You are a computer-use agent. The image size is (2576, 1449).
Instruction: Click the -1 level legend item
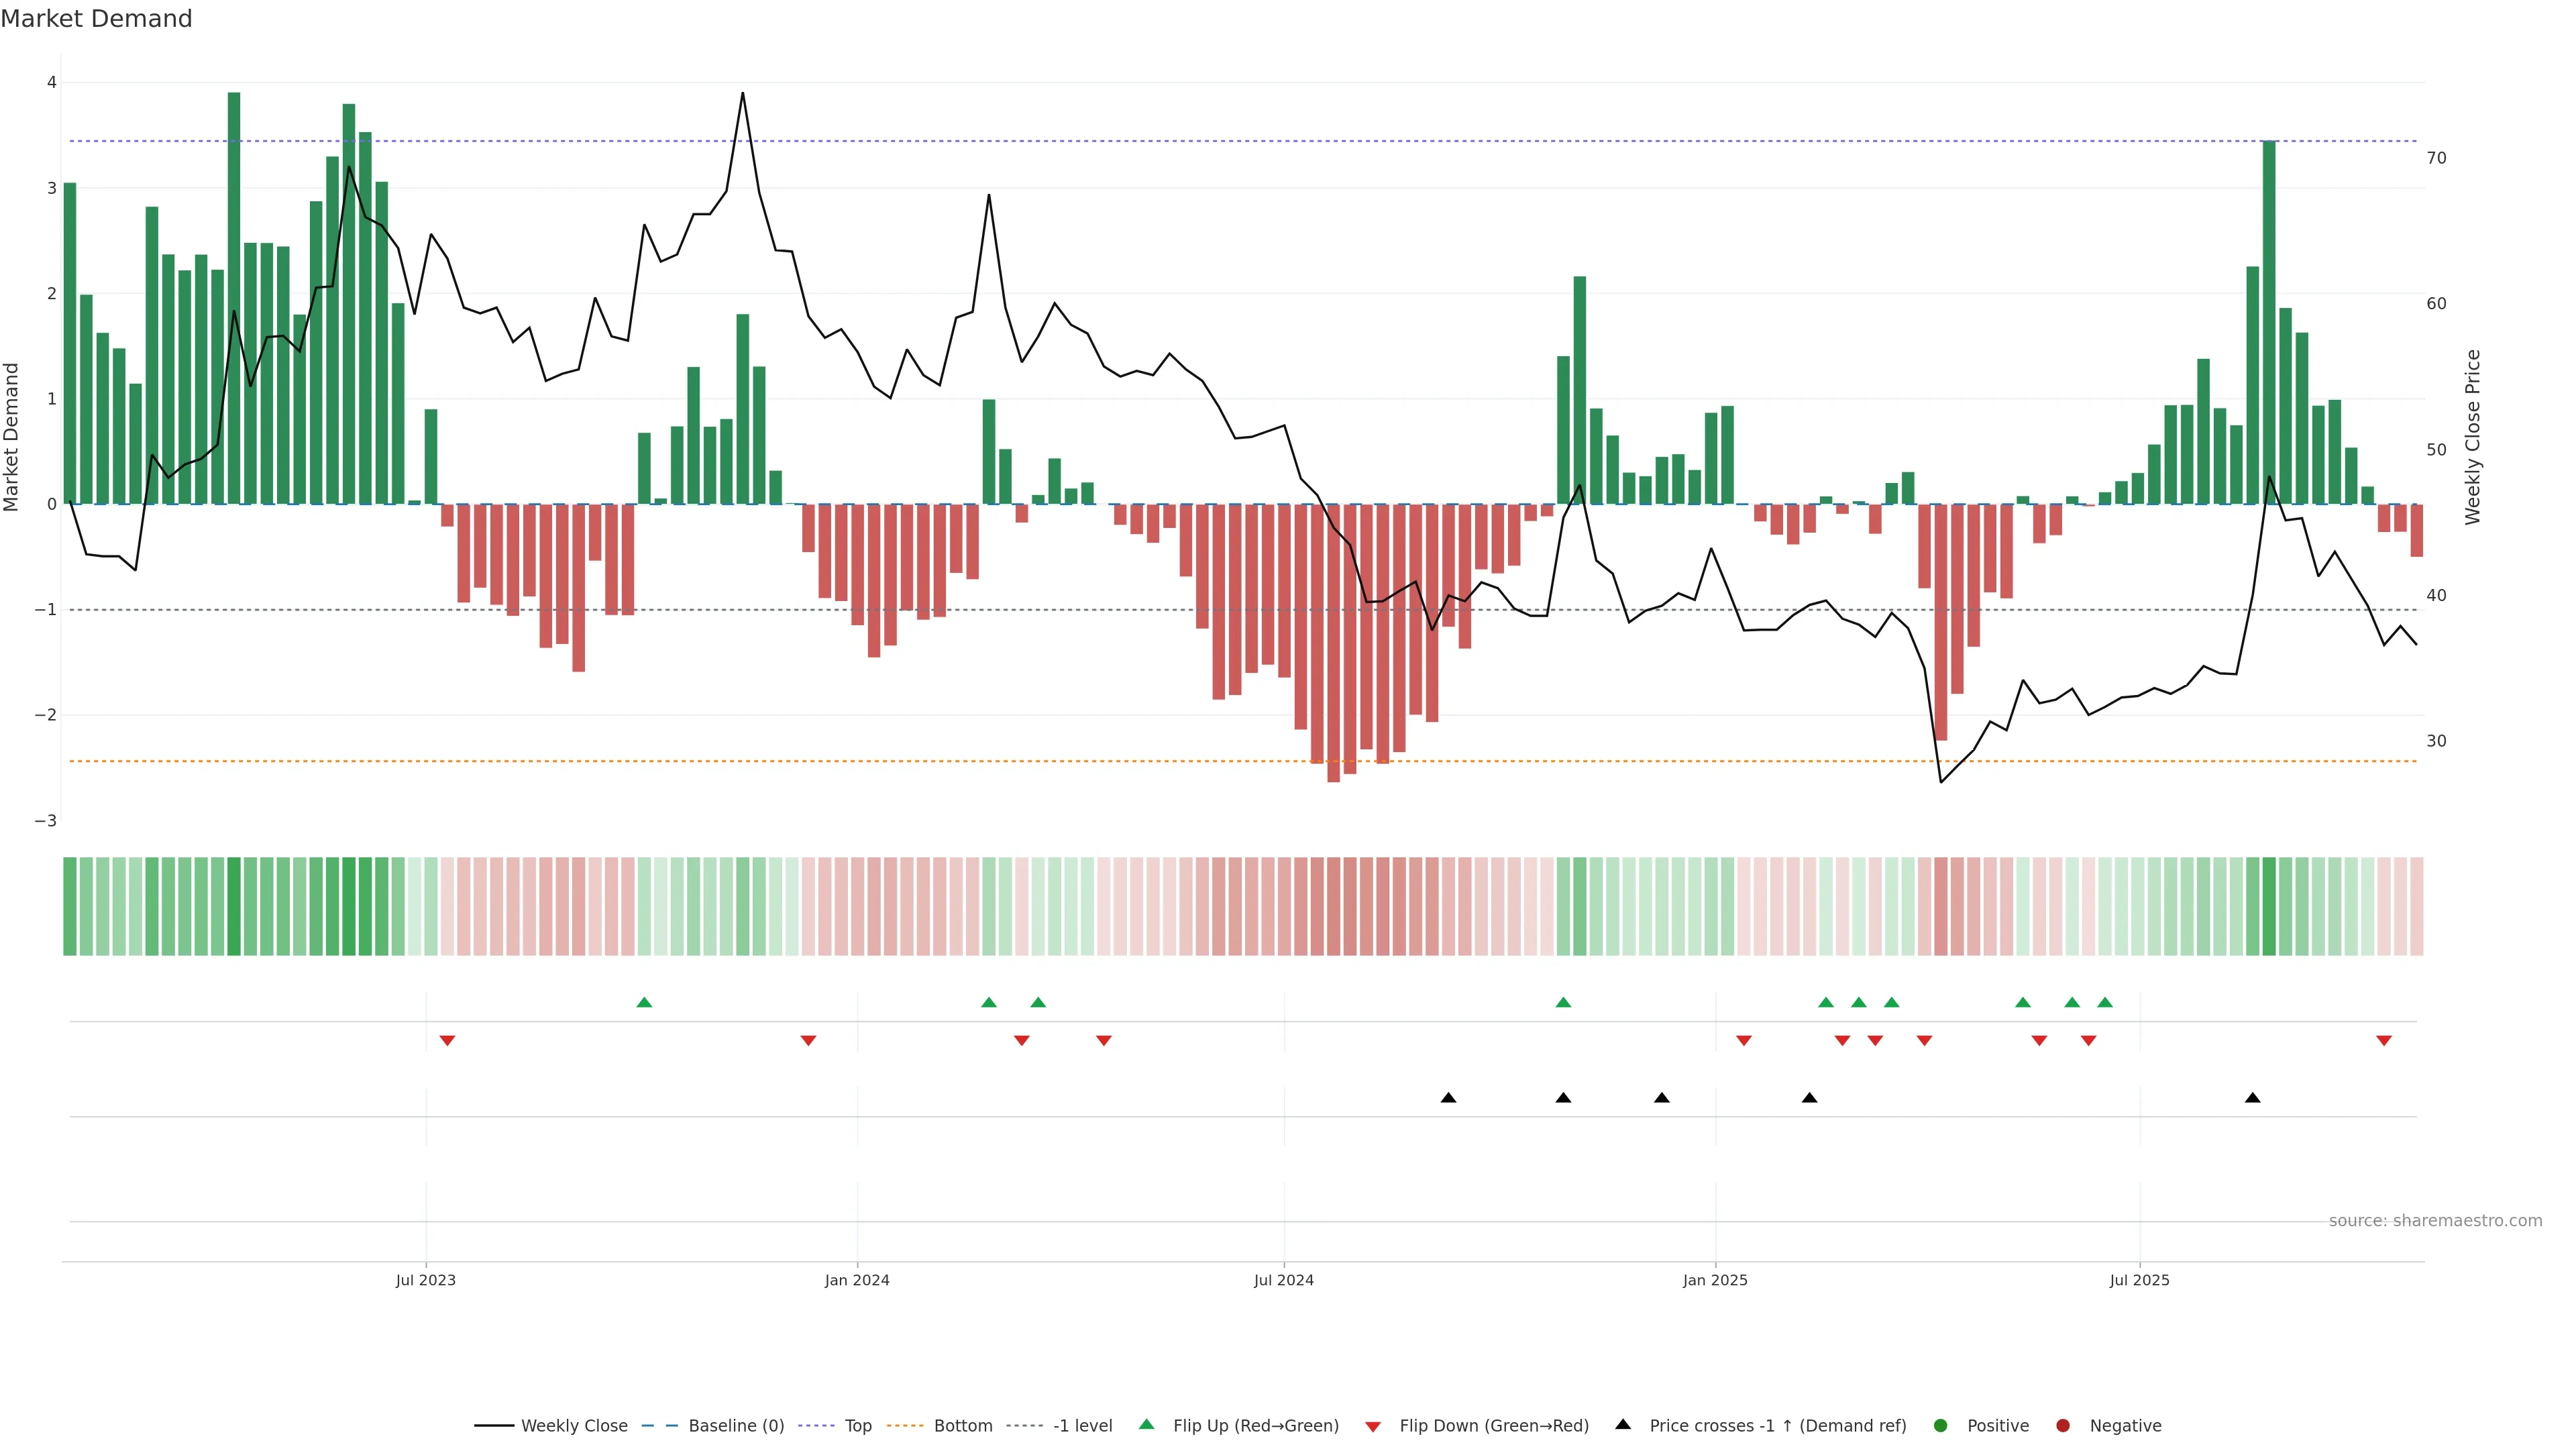(x=1082, y=1425)
